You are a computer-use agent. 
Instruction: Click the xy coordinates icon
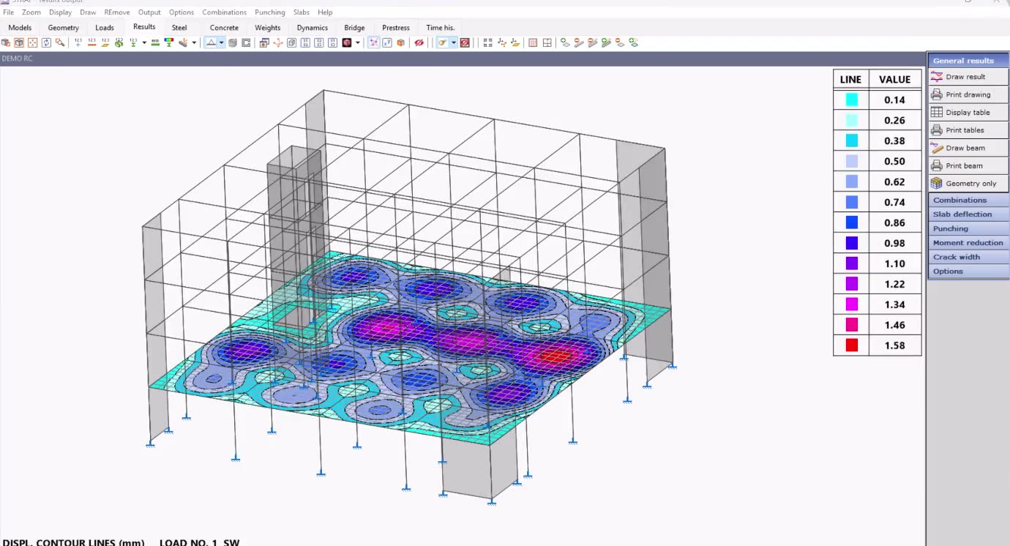[x=387, y=42]
